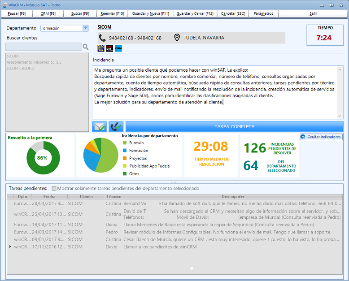Choose Reenviar [F10]
This screenshot has height=281, width=349.
(x=112, y=13)
